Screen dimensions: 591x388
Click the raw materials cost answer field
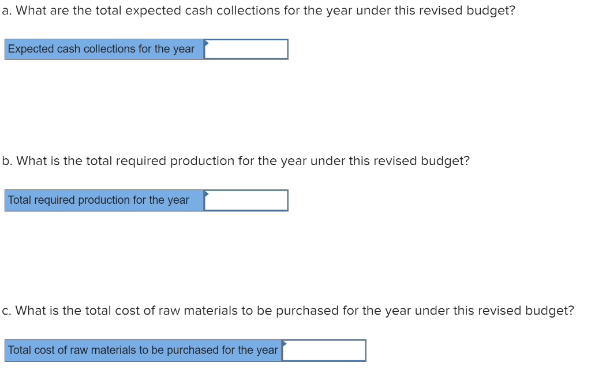click(x=324, y=350)
